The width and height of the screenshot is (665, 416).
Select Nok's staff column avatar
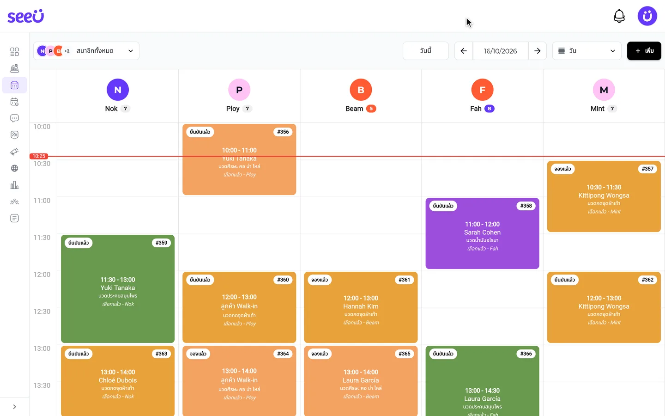(x=118, y=90)
